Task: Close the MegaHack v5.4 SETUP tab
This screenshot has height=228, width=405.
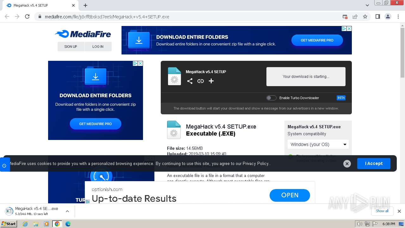Action: click(73, 5)
